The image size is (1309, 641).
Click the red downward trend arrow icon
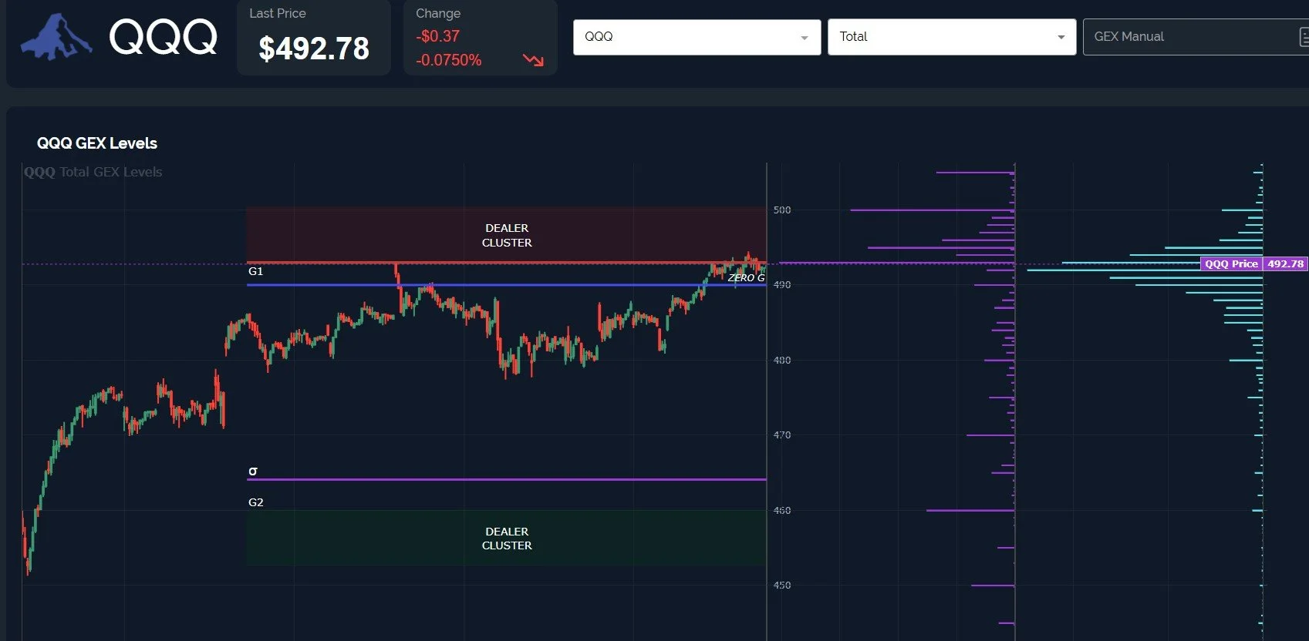tap(533, 60)
